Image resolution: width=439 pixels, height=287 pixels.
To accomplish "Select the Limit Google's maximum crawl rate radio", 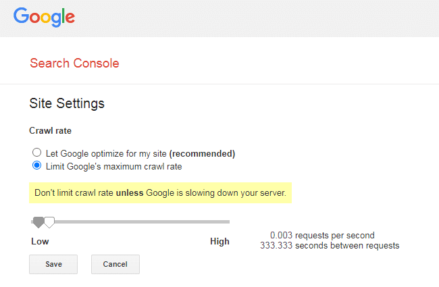I will point(36,166).
